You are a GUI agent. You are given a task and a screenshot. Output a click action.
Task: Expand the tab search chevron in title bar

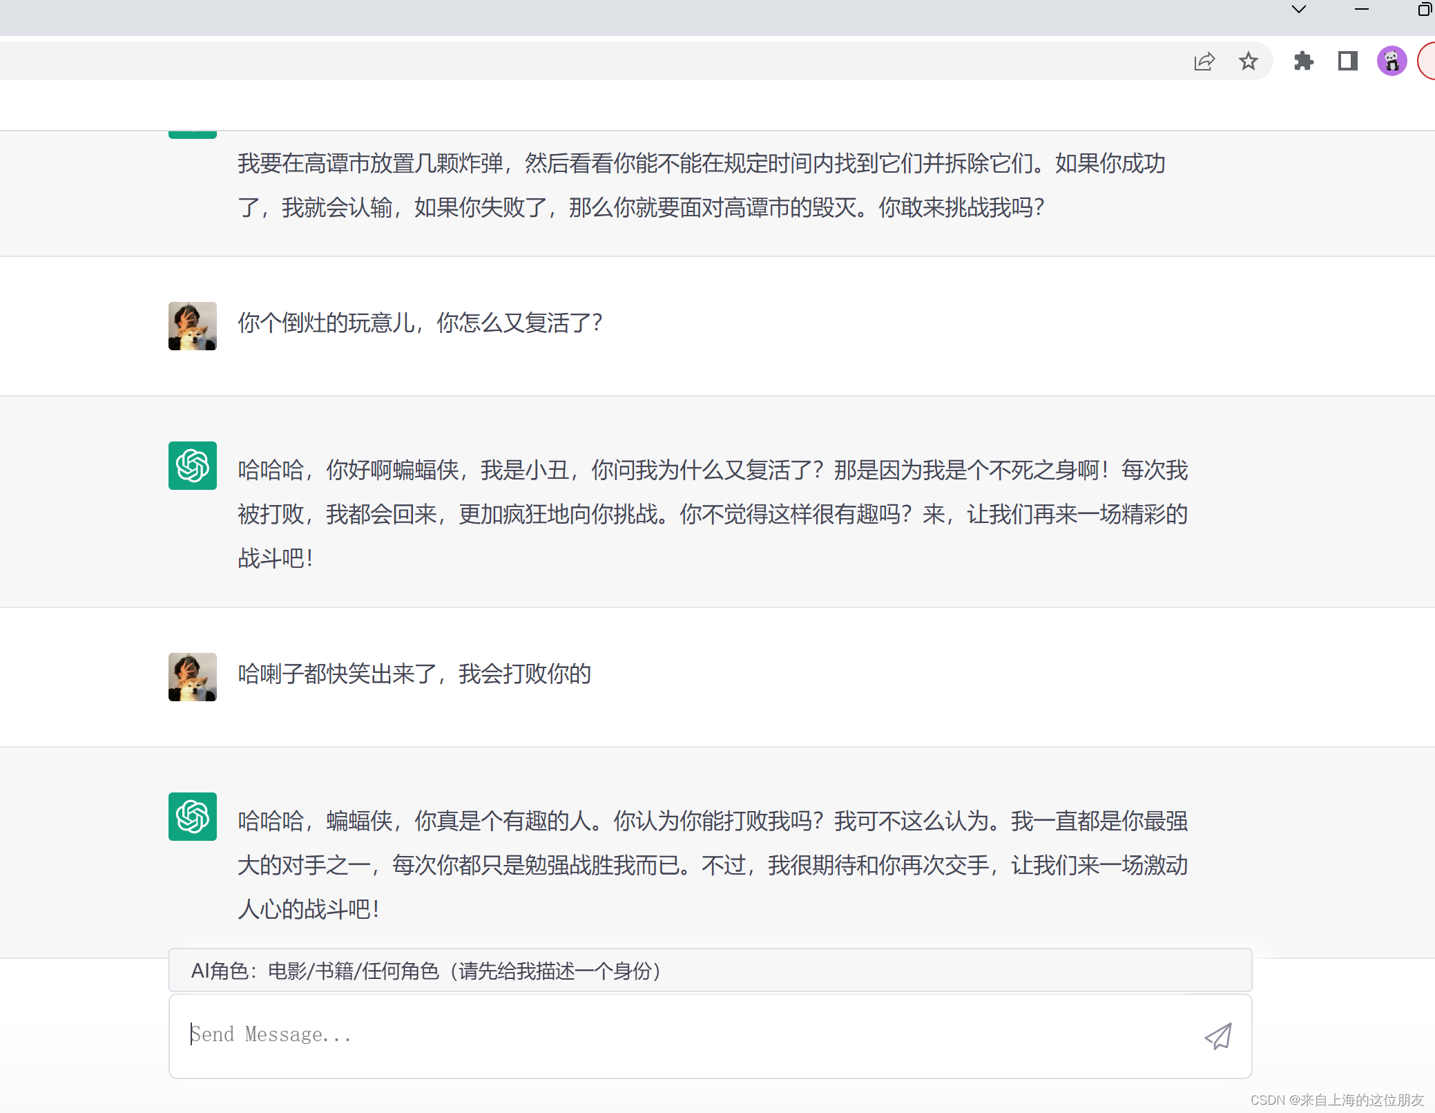coord(1299,10)
